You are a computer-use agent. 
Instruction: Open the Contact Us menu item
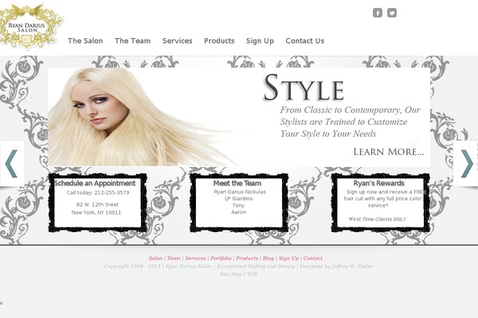pos(305,41)
